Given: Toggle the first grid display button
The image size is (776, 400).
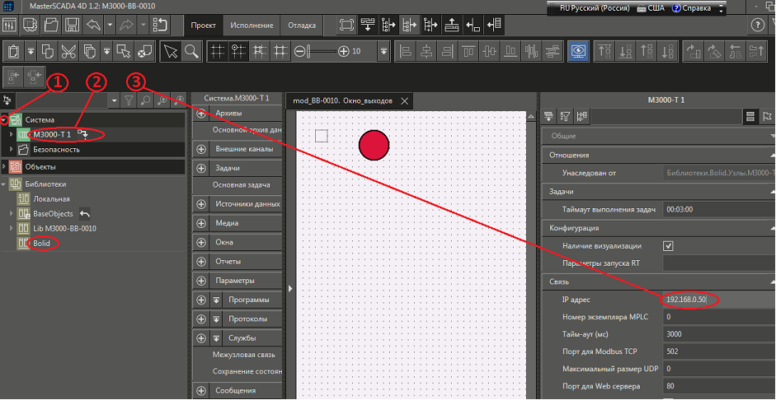Looking at the screenshot, I should 218,51.
